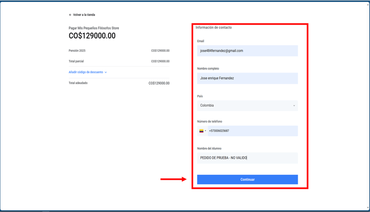Click the Nombre del Alumno field
Screen dimensions: 370x212
pos(247,158)
